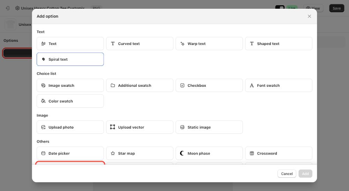
Task: Select the Moon phase option
Action: 209,153
